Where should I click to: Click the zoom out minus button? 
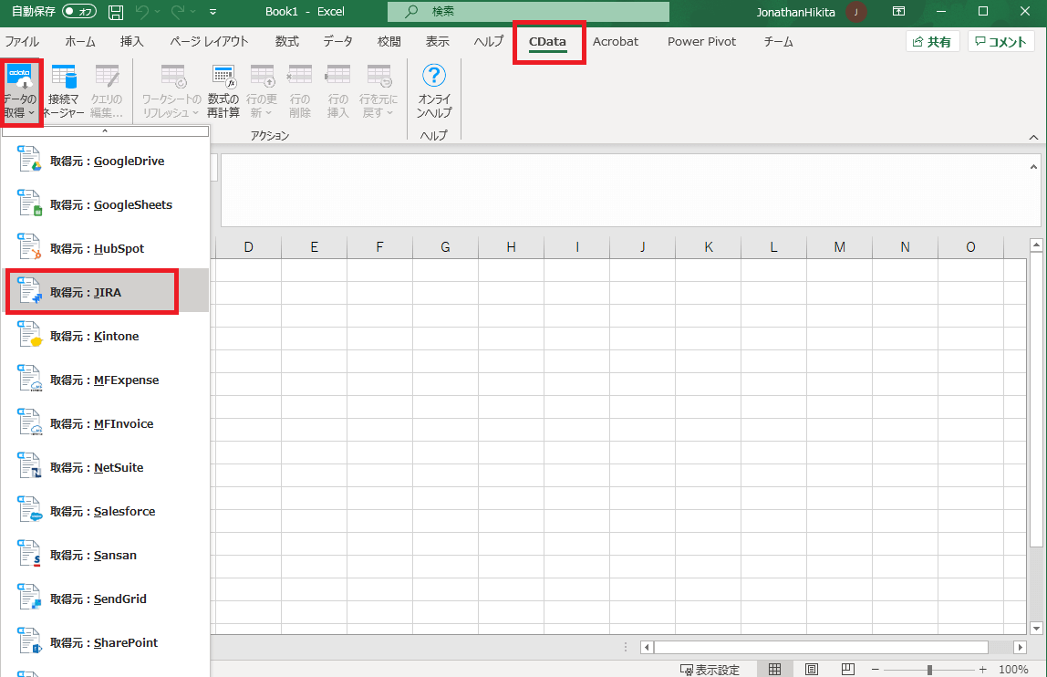point(875,669)
